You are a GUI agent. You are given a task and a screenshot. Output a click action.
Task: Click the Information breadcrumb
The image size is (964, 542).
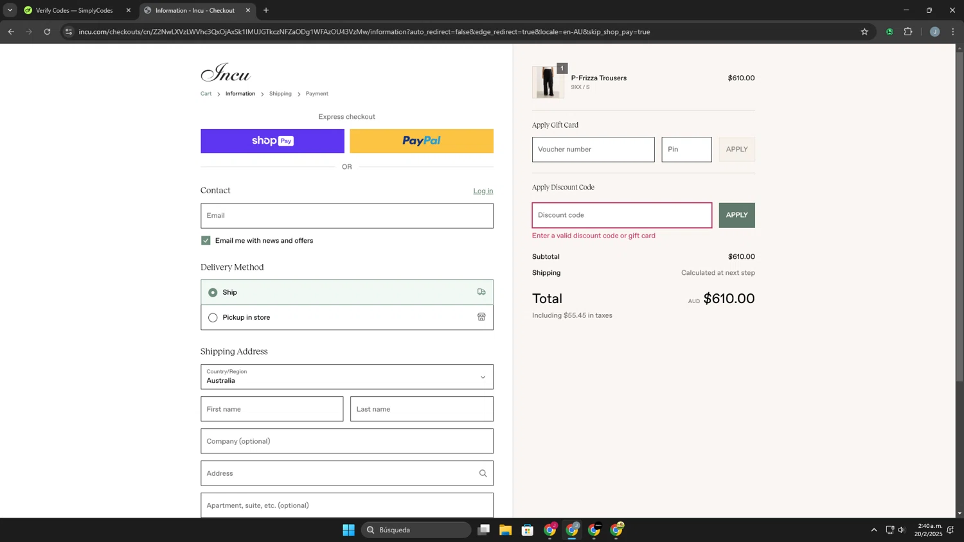coord(240,94)
